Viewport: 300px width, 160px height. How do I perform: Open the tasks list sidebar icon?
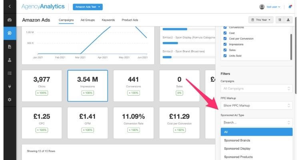coord(10,73)
